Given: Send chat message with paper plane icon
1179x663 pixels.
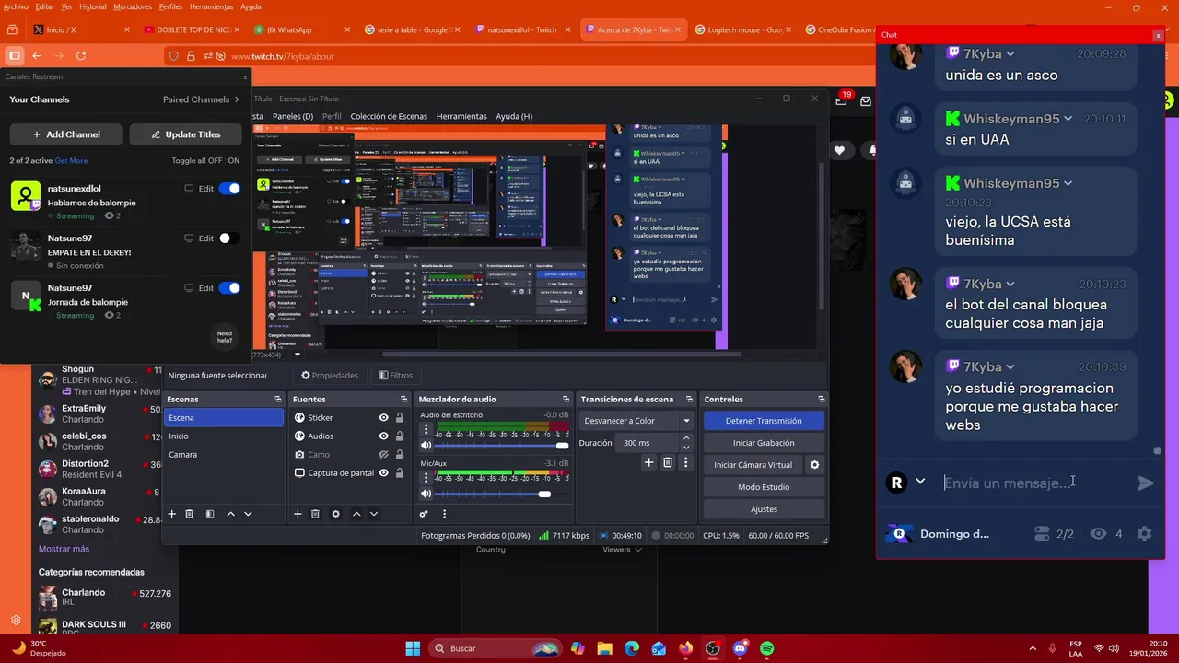Looking at the screenshot, I should point(1146,483).
